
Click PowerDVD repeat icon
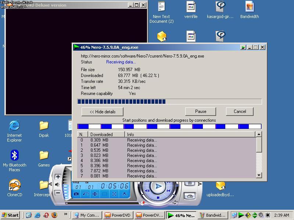click(86, 194)
